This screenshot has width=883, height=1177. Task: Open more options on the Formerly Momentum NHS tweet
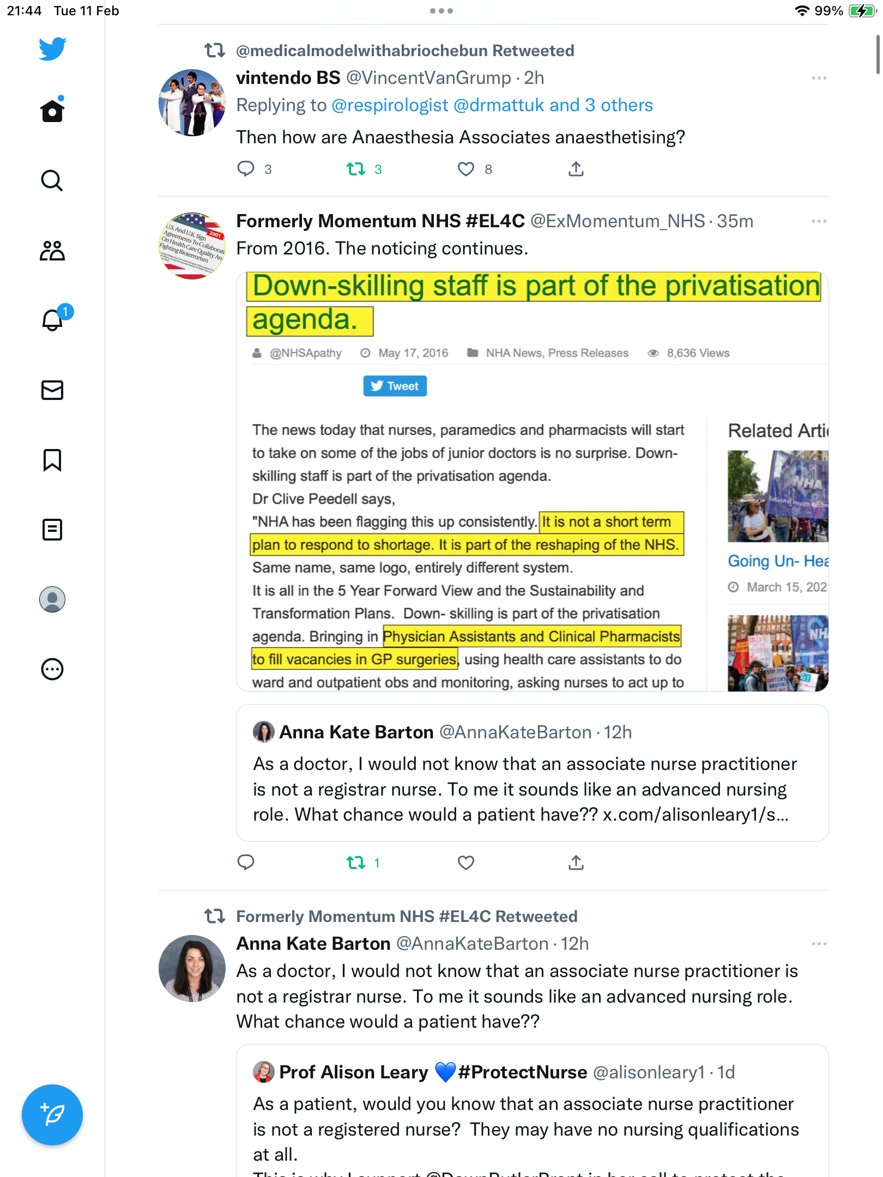(819, 221)
